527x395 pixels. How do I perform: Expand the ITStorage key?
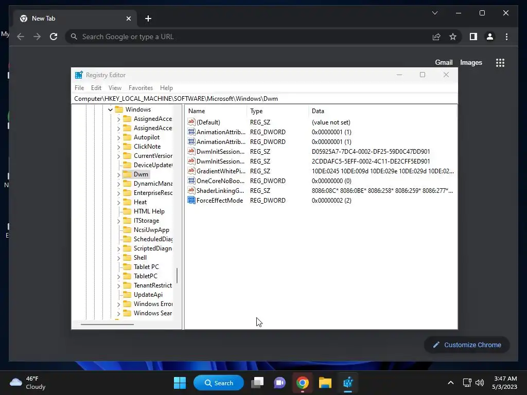click(x=118, y=221)
